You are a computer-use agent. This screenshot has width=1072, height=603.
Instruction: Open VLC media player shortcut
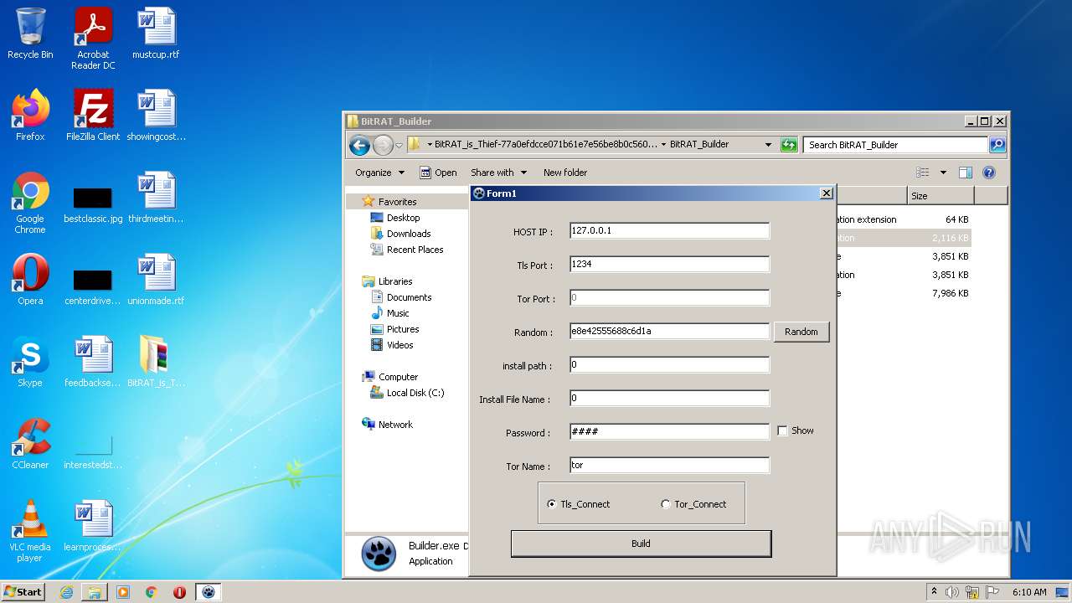click(x=30, y=531)
